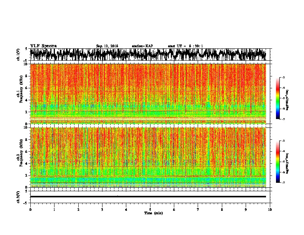
Task: Click the "2" kHz tick of ch.1 spectrogram
Action: point(27,112)
